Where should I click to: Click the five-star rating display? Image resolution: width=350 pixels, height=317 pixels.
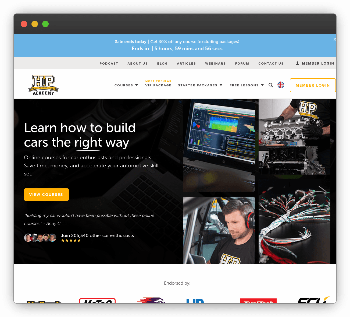[70, 240]
